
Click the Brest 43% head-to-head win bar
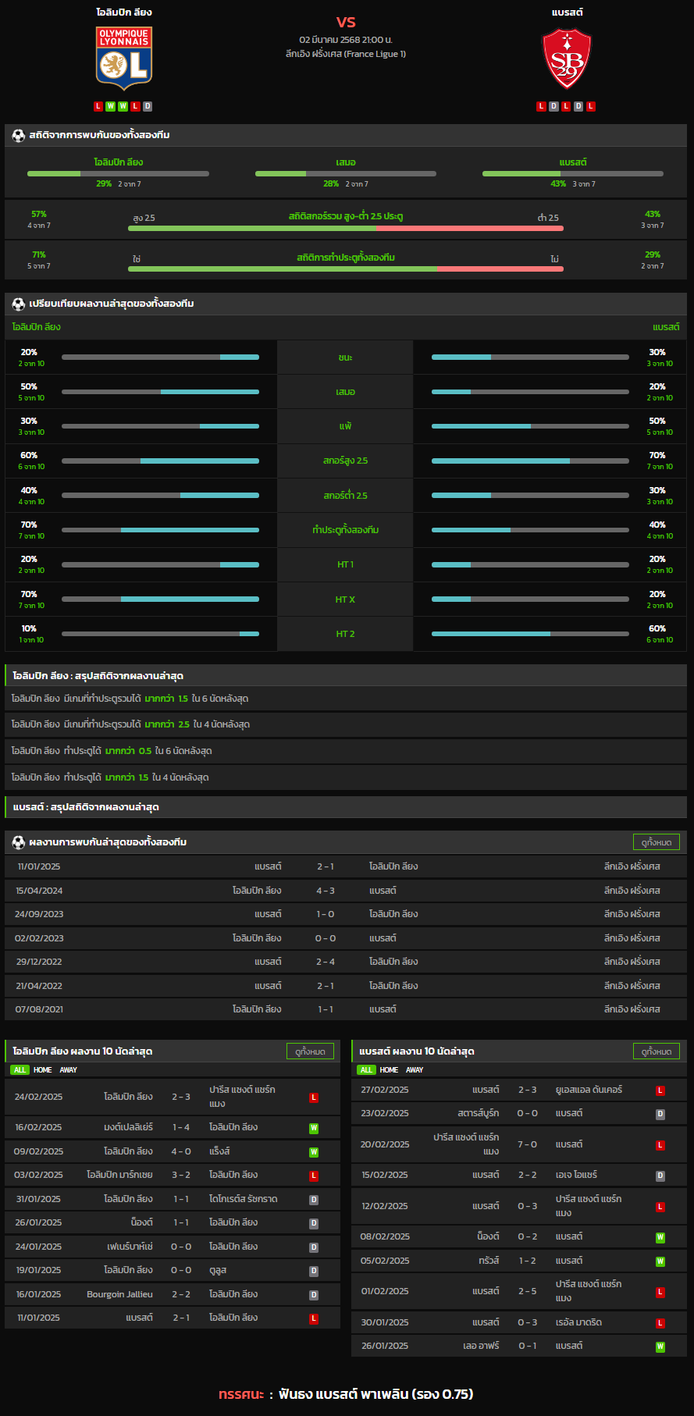click(x=573, y=173)
